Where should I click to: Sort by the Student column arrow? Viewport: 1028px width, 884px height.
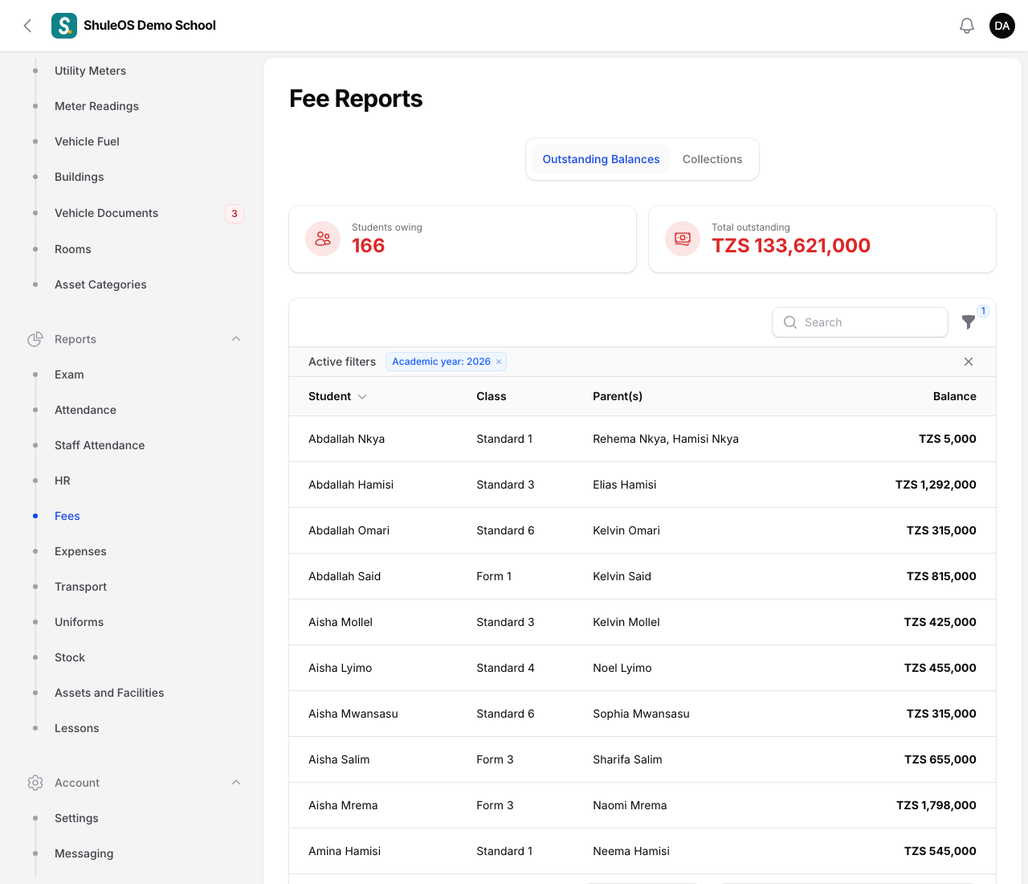pyautogui.click(x=362, y=397)
